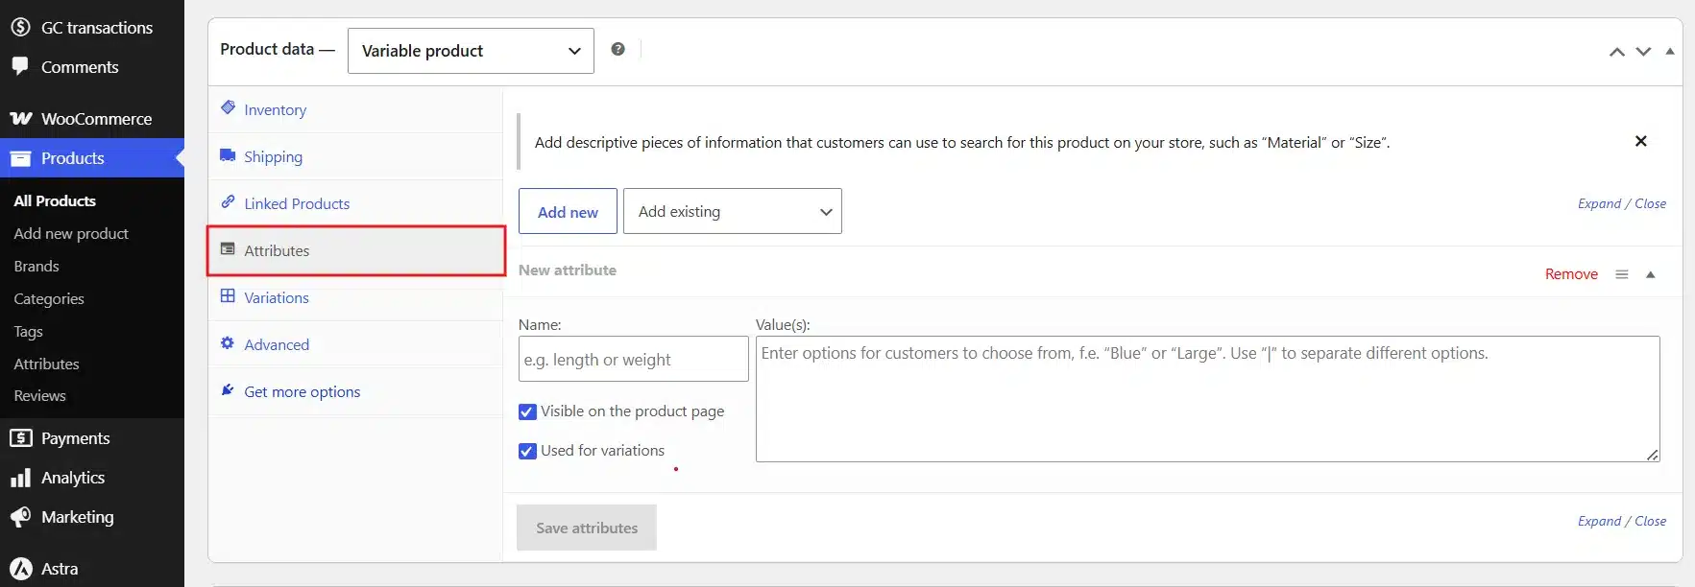Select the Products menu item

[x=92, y=158]
